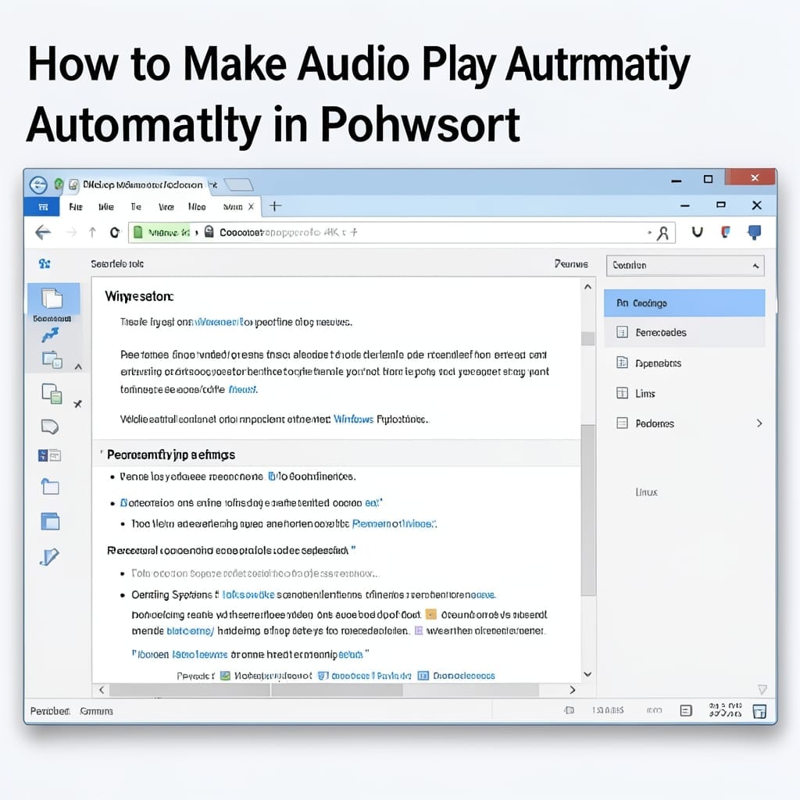Viewport: 800px width, 800px height.
Task: Click the blue window icon in sidebar
Action: point(50,521)
